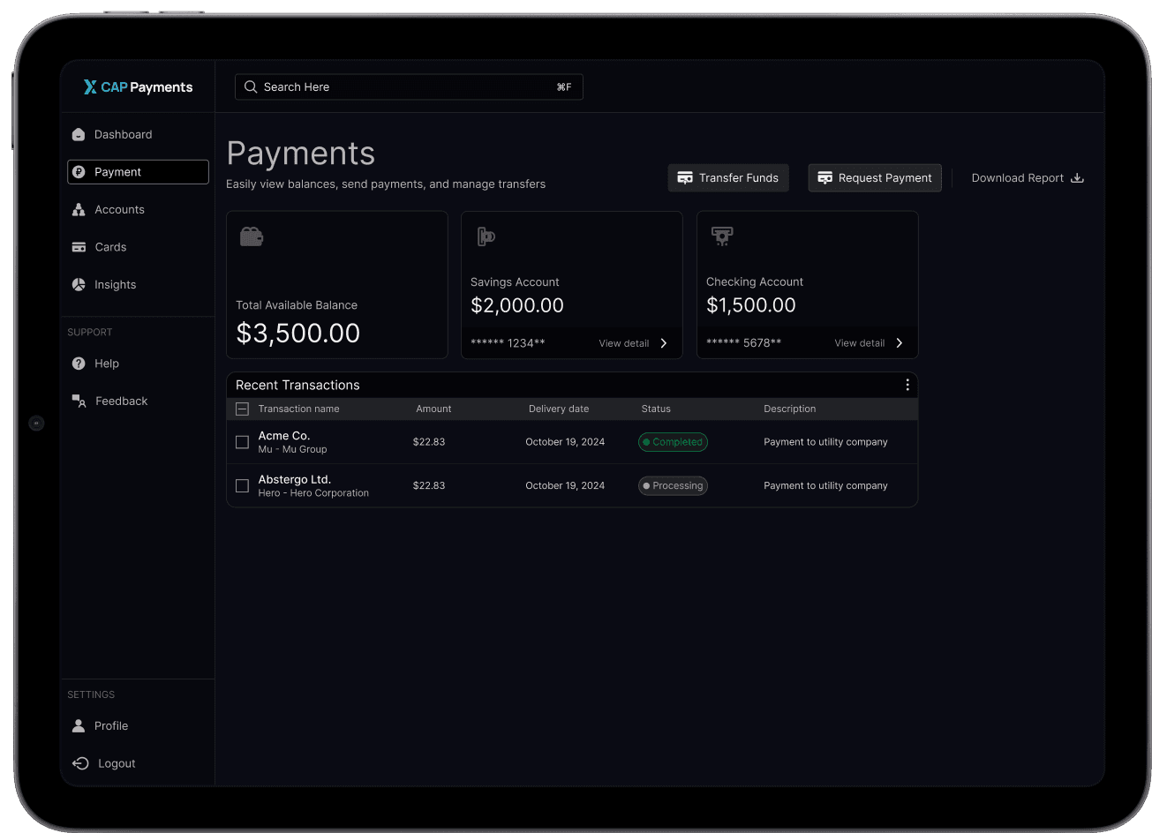Switch to the Accounts section
This screenshot has width=1152, height=833.
pyautogui.click(x=119, y=209)
